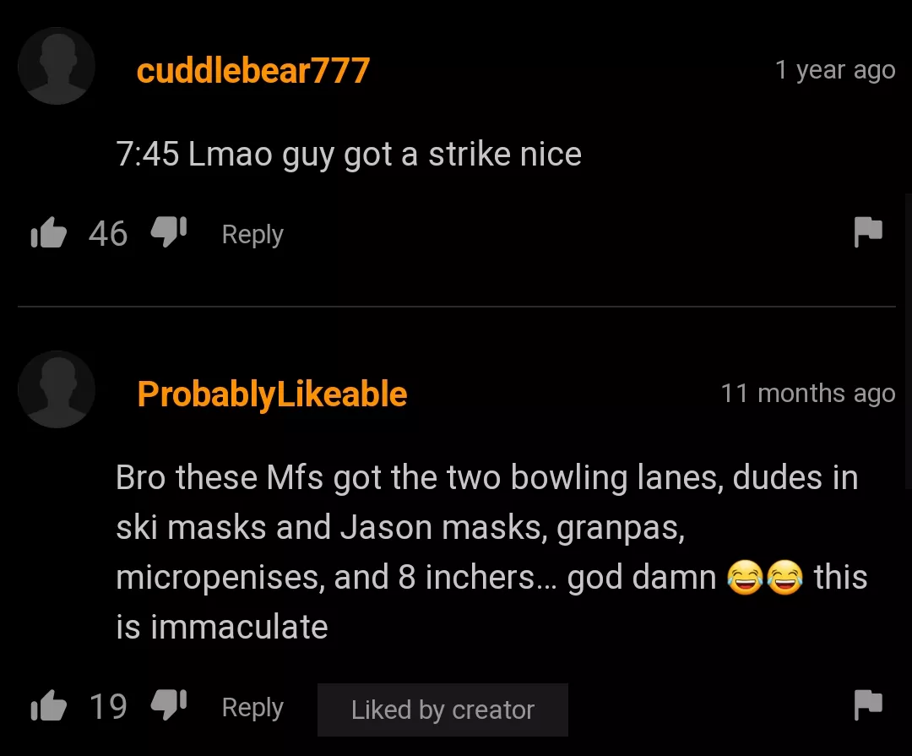Like cuddlebear777's comment with thumbs up

pos(49,233)
